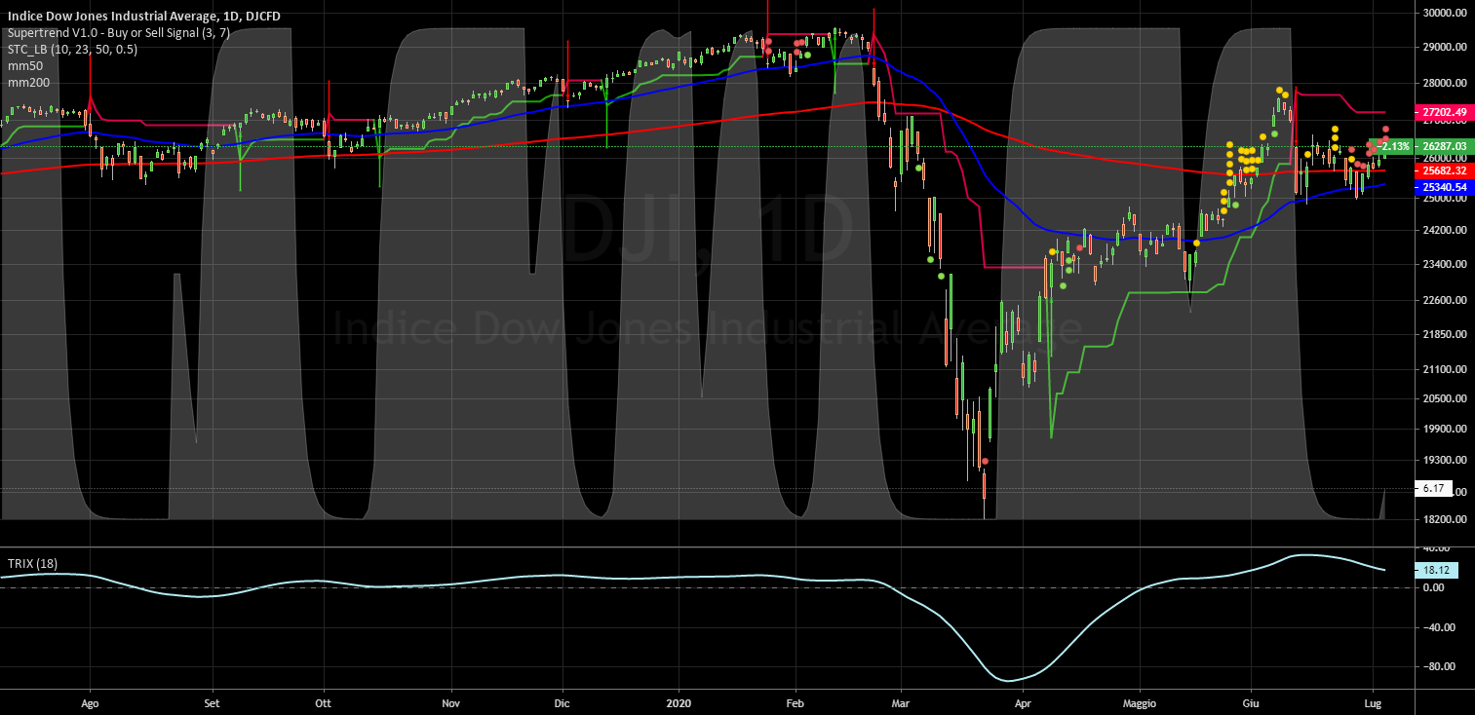Click the mm50 indicator label
This screenshot has width=1475, height=715.
click(x=25, y=65)
